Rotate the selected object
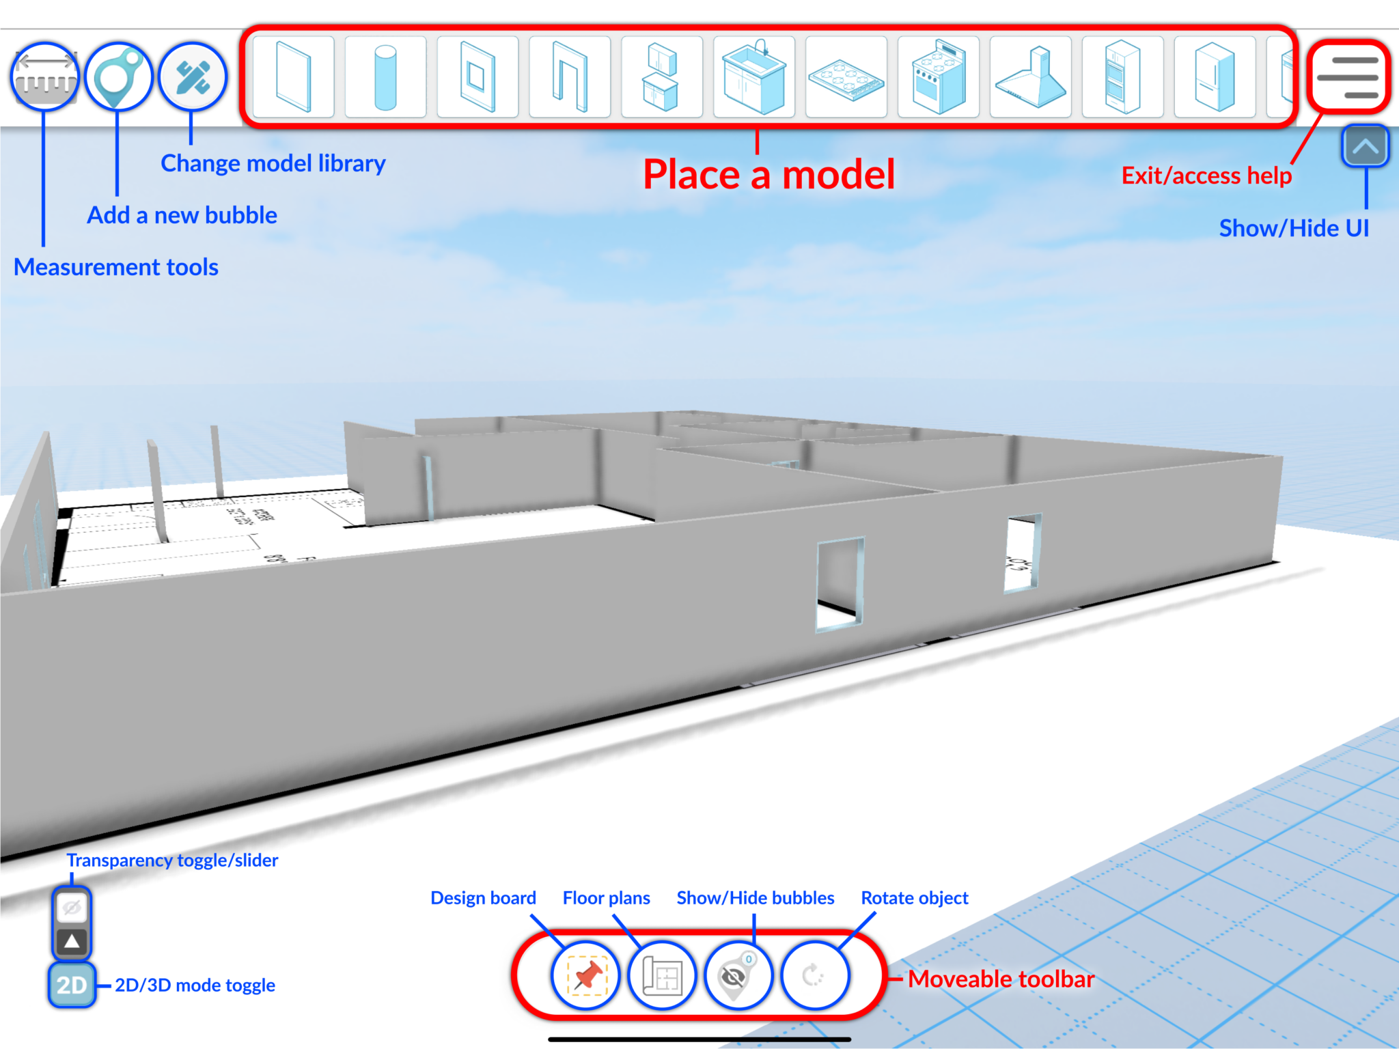Screen dimensions: 1399x1049 [x=814, y=977]
